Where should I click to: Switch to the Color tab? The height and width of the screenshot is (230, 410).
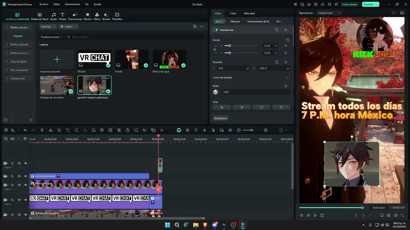pyautogui.click(x=233, y=13)
